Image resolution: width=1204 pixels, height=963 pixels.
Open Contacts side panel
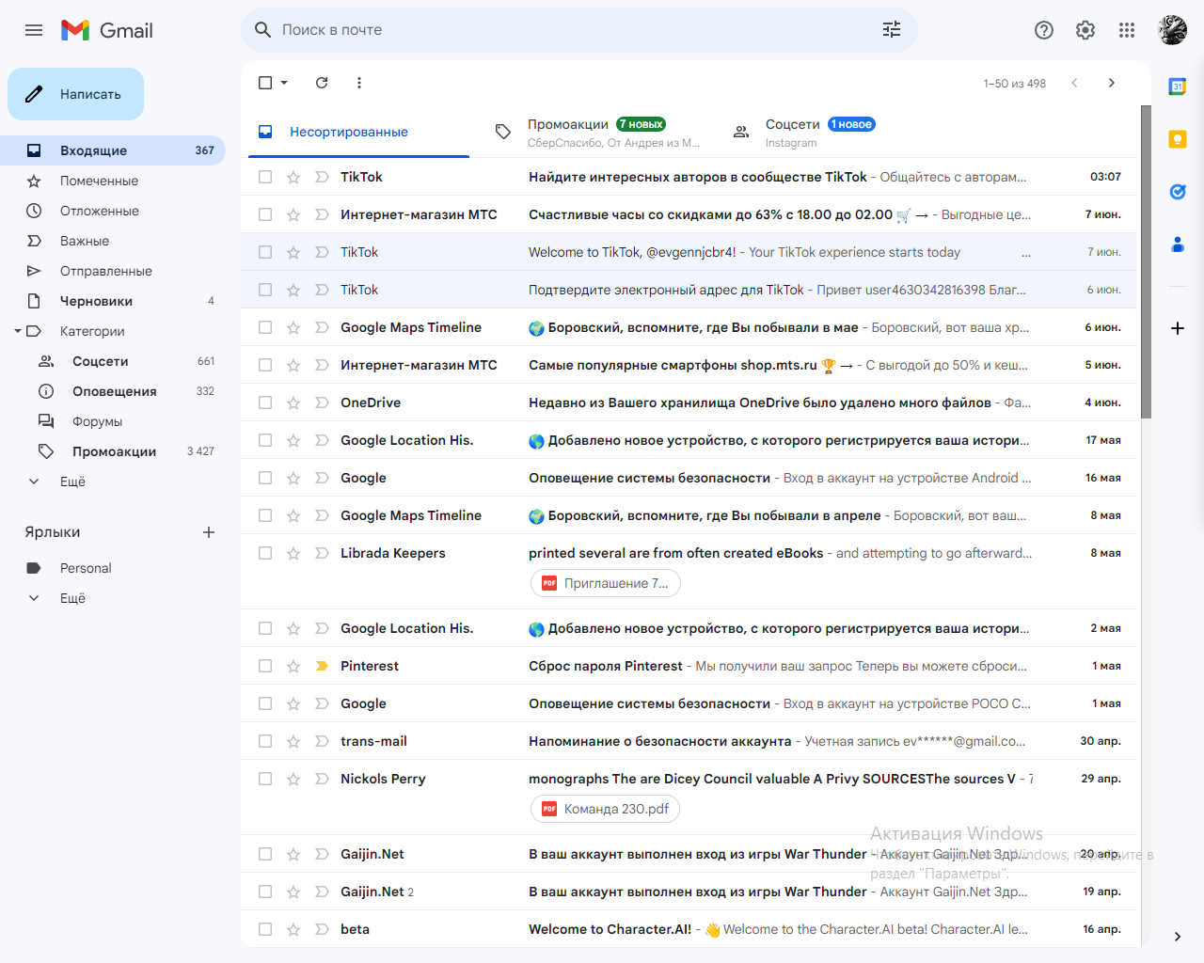click(x=1177, y=245)
